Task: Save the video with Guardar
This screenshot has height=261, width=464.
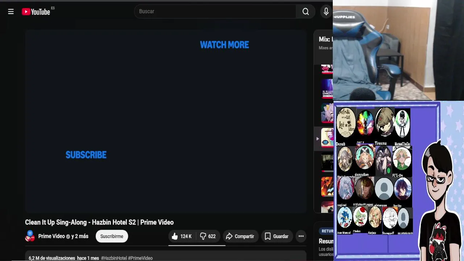Action: (277, 236)
